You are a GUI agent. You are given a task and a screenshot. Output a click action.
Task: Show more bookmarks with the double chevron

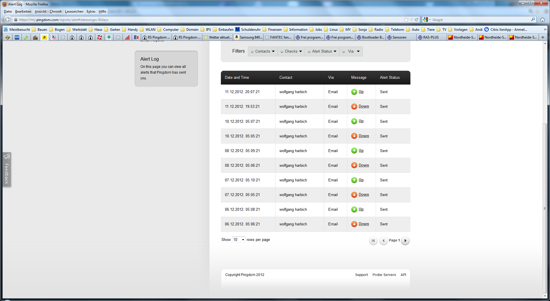click(545, 29)
